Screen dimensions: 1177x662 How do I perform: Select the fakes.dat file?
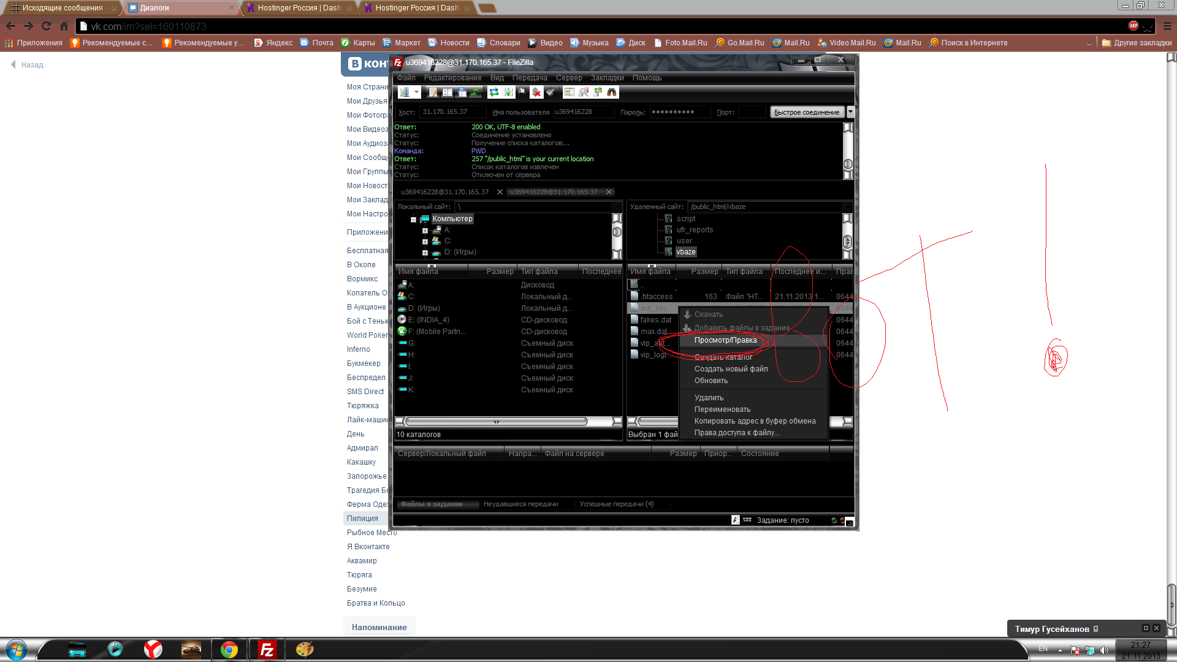click(x=655, y=320)
